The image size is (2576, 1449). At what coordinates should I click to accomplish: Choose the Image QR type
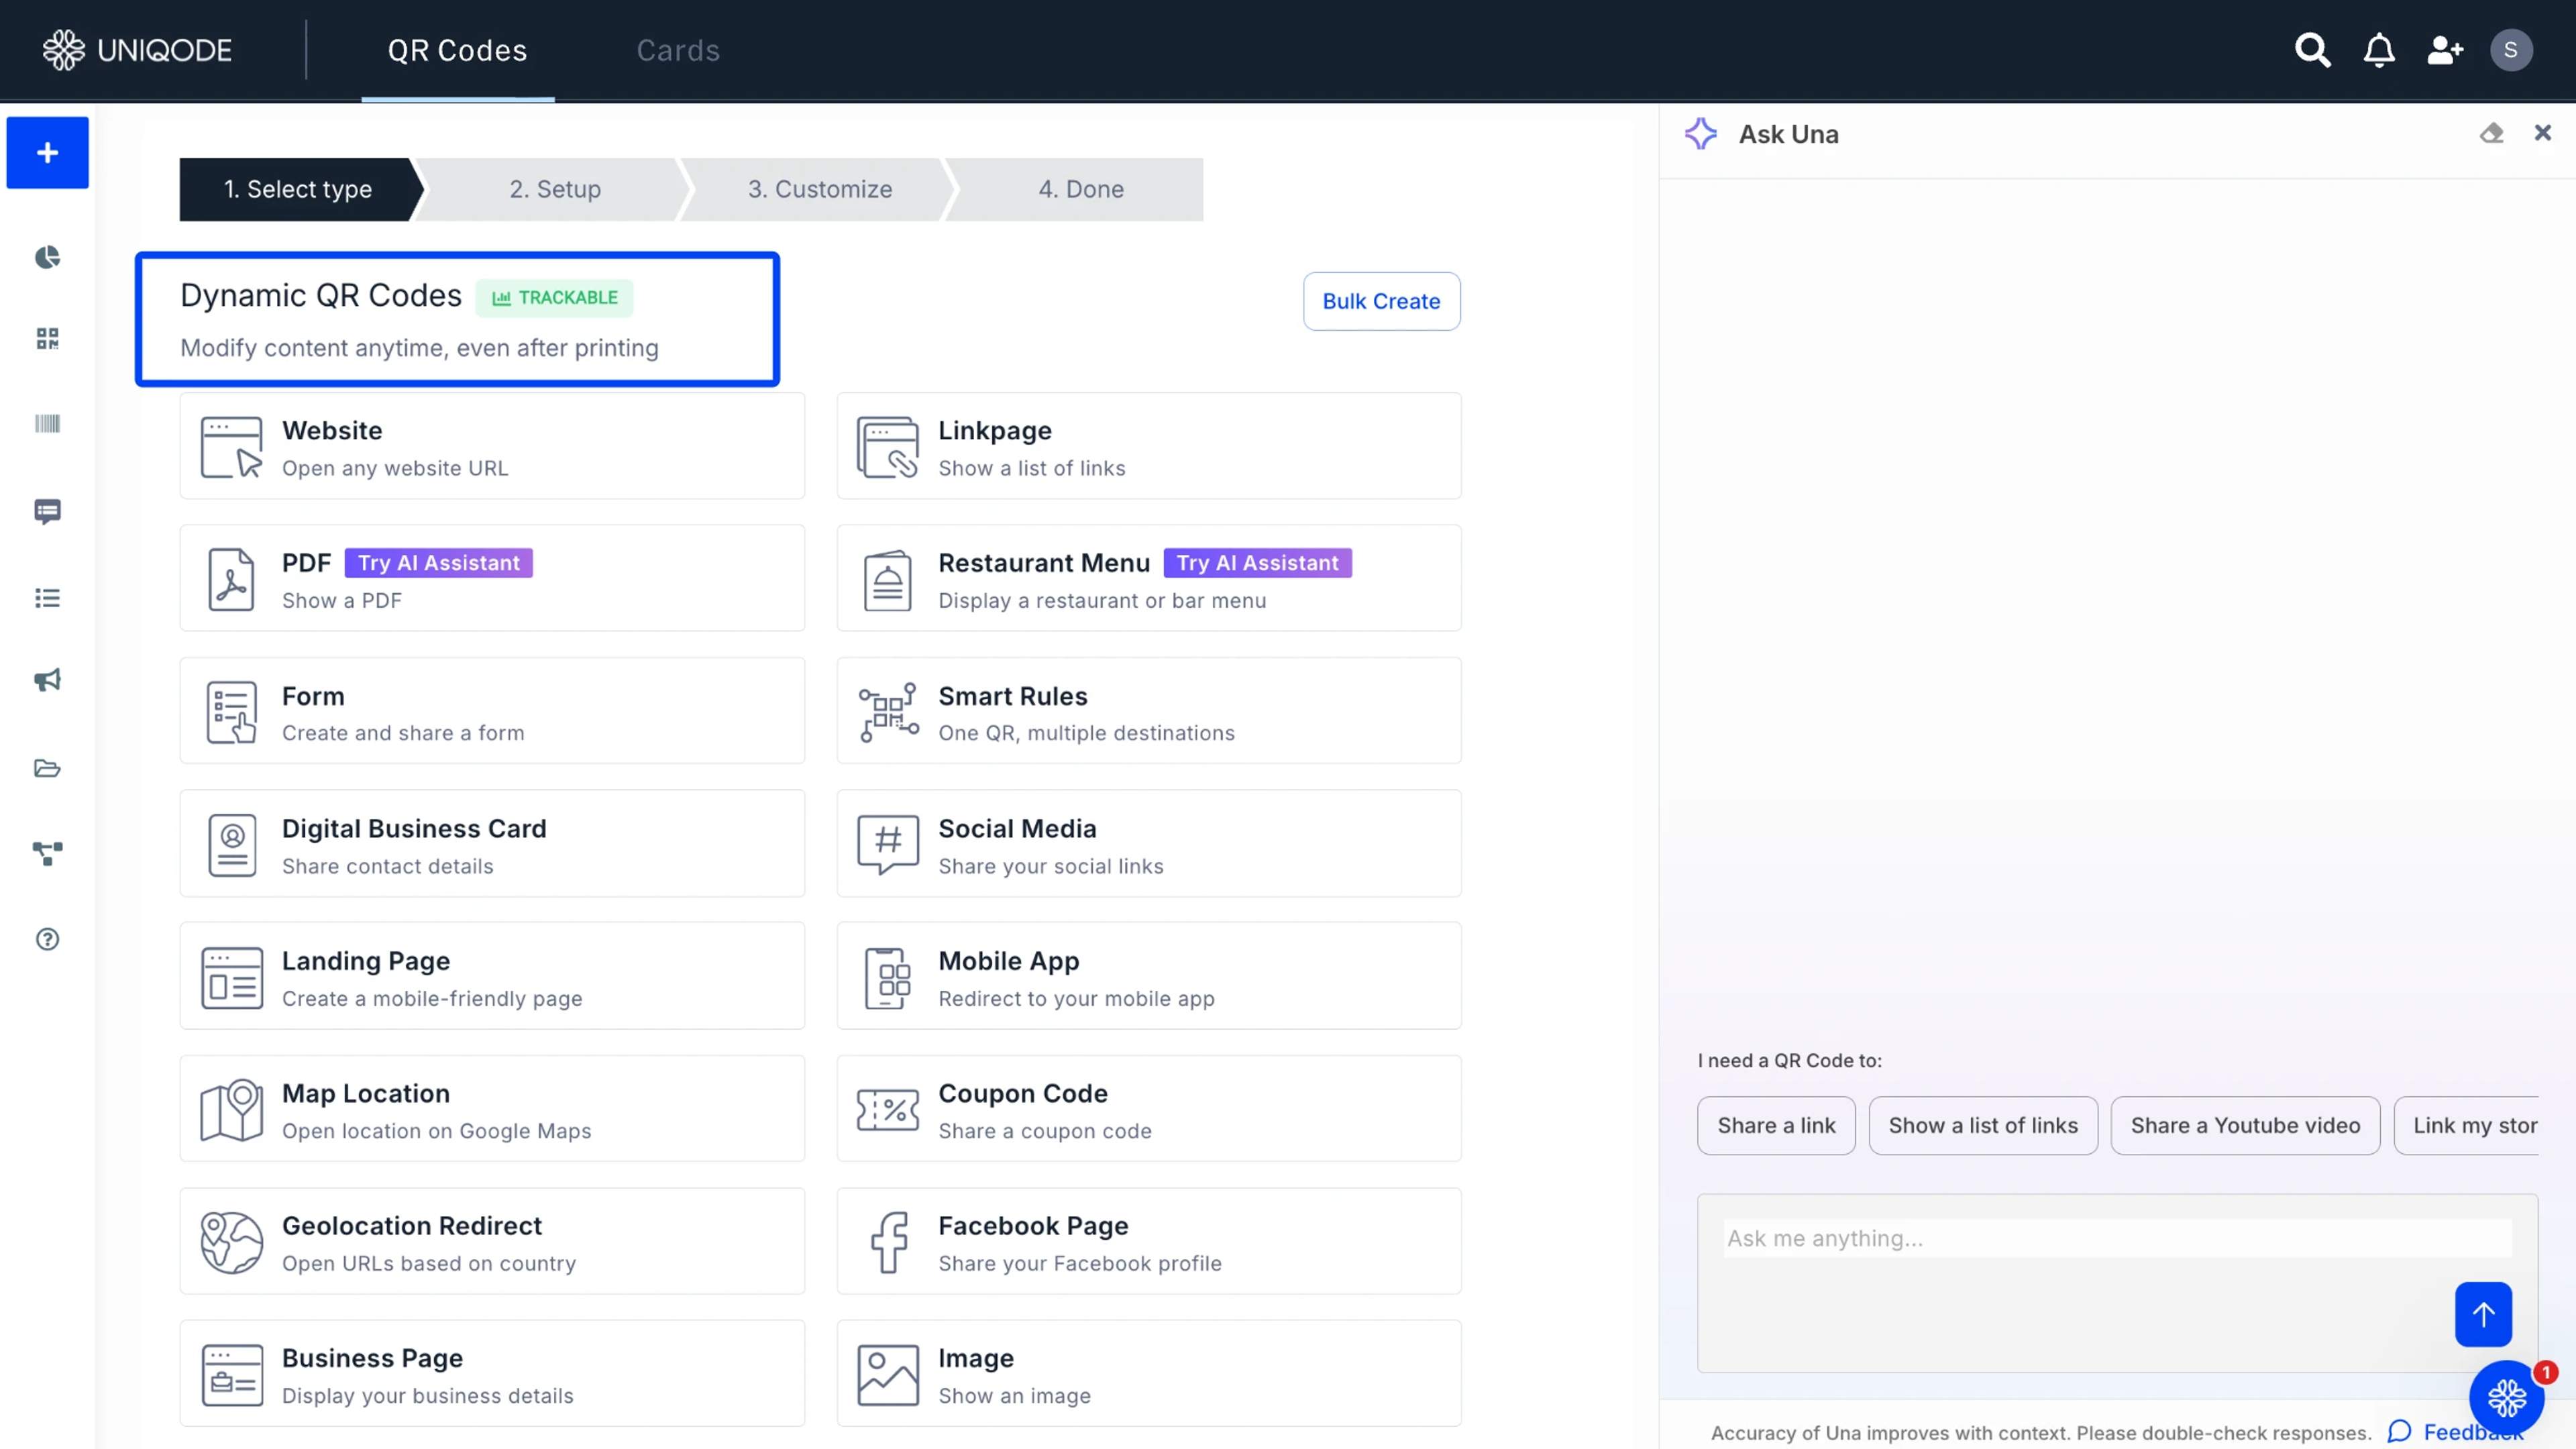1149,1374
